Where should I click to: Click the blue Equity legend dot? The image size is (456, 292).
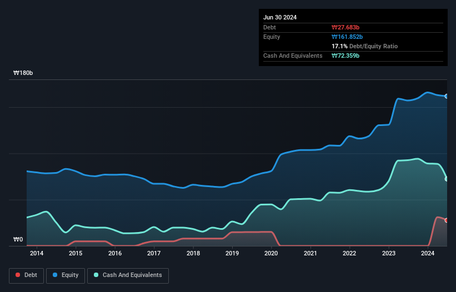55,275
